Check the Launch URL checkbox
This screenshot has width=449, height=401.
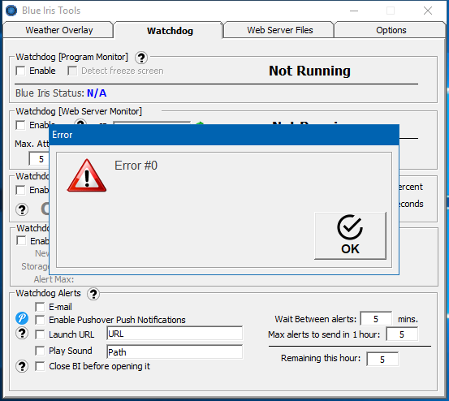[40, 334]
